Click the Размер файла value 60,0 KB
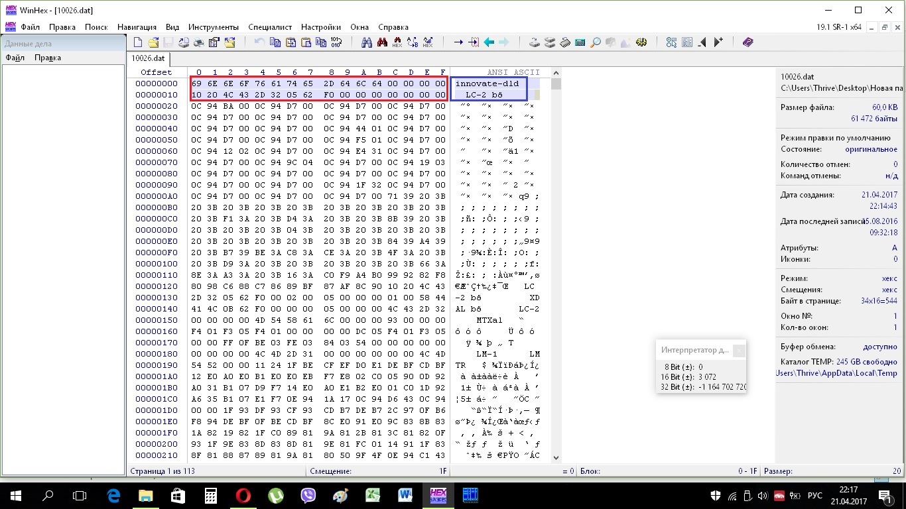Viewport: 906px width, 509px height. 885,107
